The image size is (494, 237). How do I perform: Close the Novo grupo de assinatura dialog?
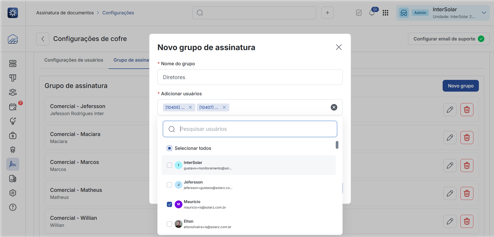click(339, 47)
